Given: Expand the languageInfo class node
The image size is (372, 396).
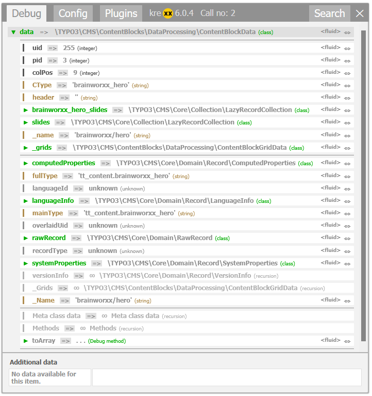Looking at the screenshot, I should [x=26, y=201].
